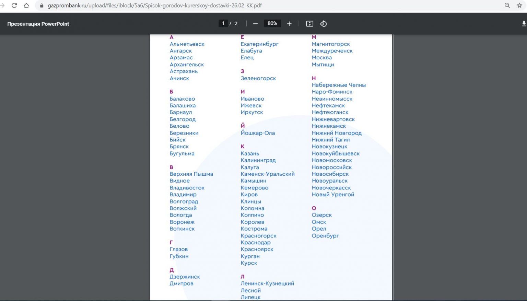The height and width of the screenshot is (301, 527).
Task: Select the gazprombank.ru address bar URL
Action: [155, 5]
